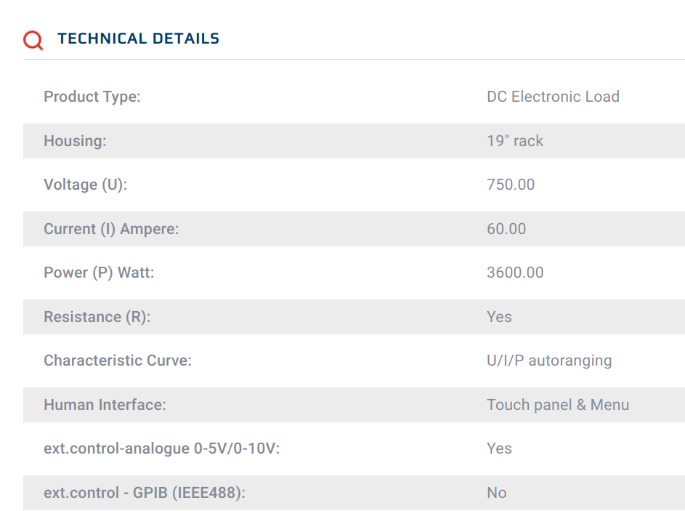Click the Housing row label
This screenshot has height=511, width=685.
tap(75, 141)
